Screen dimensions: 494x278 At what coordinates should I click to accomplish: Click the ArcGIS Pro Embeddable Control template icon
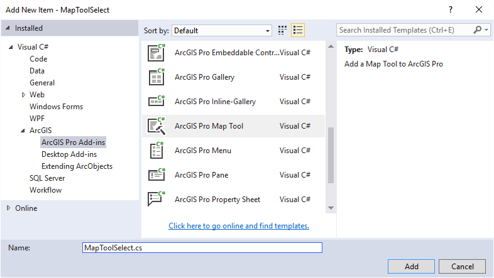click(156, 53)
